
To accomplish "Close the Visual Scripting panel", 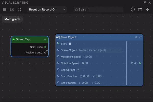I will pos(149,3).
